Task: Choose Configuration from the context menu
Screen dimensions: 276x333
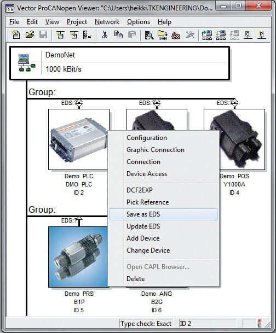Action: tap(163, 138)
